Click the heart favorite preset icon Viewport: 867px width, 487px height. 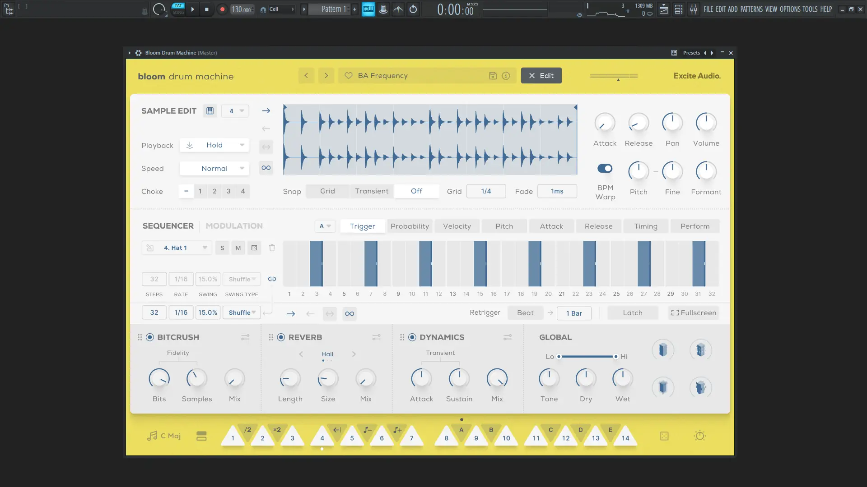348,76
